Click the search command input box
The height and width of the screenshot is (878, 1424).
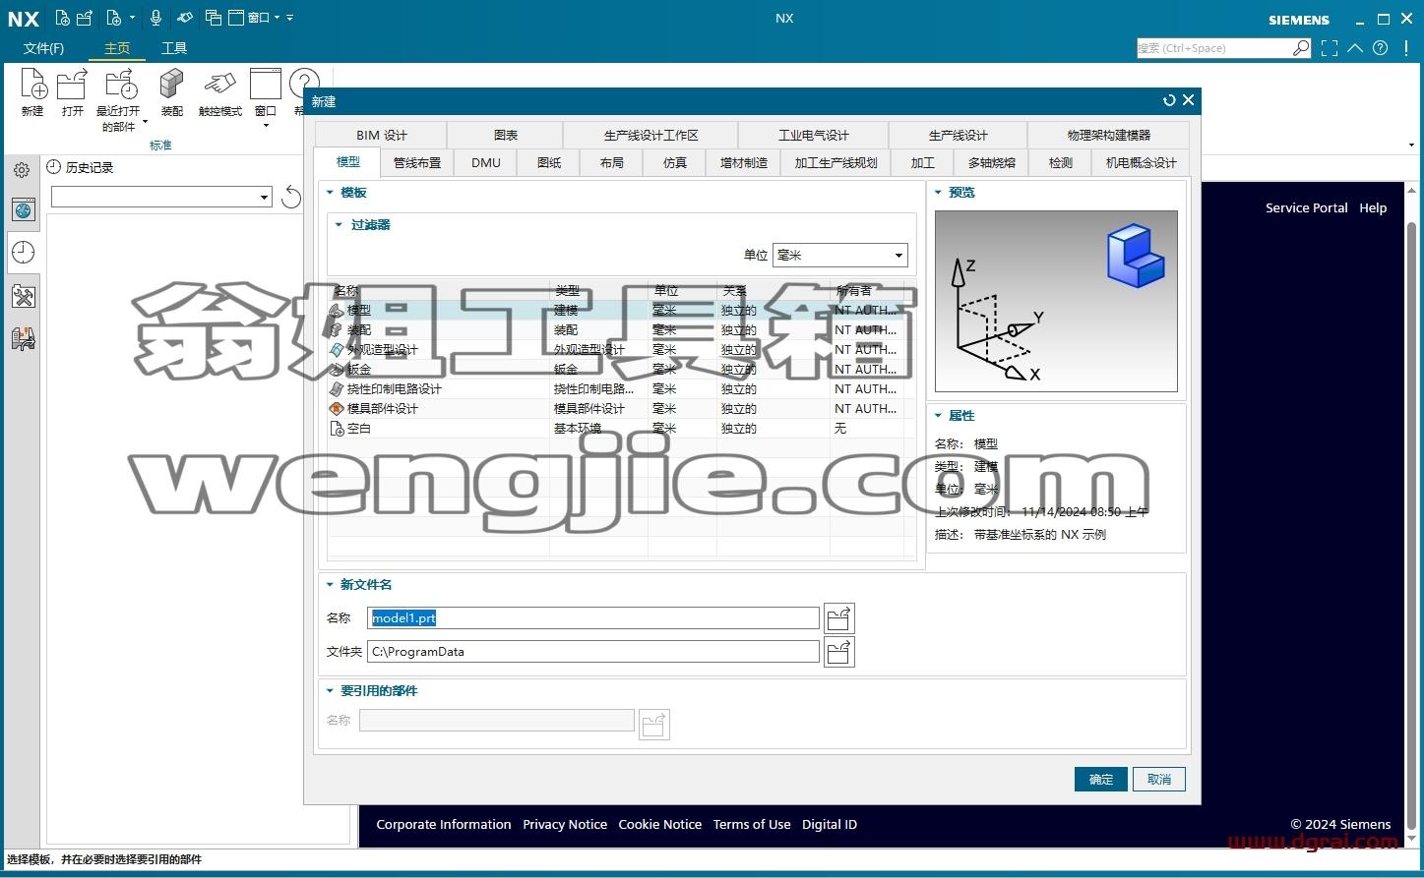(1214, 47)
